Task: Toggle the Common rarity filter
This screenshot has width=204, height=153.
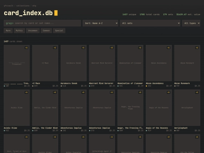Action: click(x=46, y=31)
